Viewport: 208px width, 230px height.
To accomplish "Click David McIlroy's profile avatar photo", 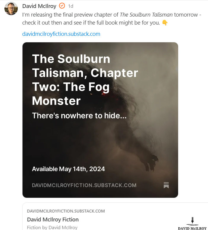I will [11, 8].
